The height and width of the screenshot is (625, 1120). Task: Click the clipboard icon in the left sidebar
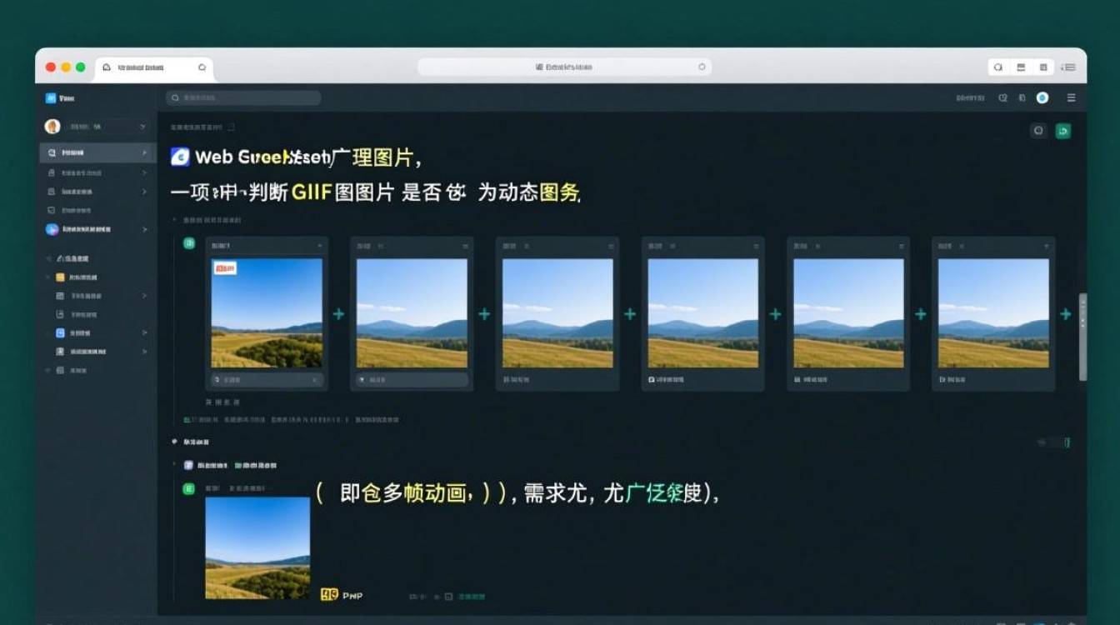[50, 173]
